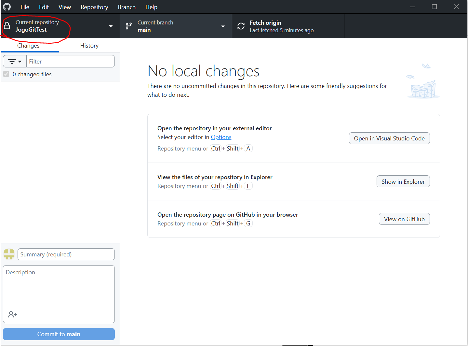Follow the Options link
The width and height of the screenshot is (468, 346).
pyautogui.click(x=221, y=137)
